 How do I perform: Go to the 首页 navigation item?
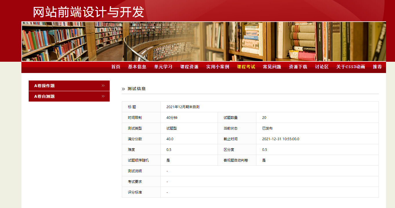click(x=116, y=67)
